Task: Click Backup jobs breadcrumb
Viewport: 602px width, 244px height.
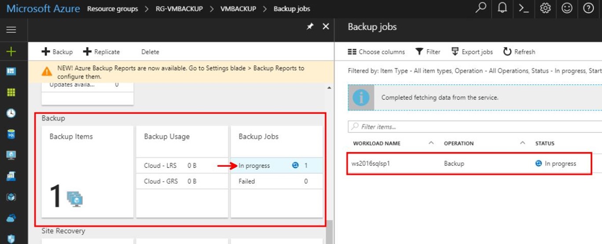Action: (292, 9)
